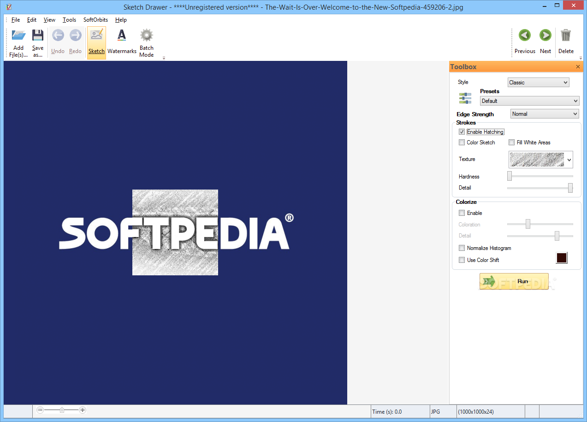The width and height of the screenshot is (587, 422).
Task: Click the Save as floppy disk icon
Action: [x=38, y=36]
